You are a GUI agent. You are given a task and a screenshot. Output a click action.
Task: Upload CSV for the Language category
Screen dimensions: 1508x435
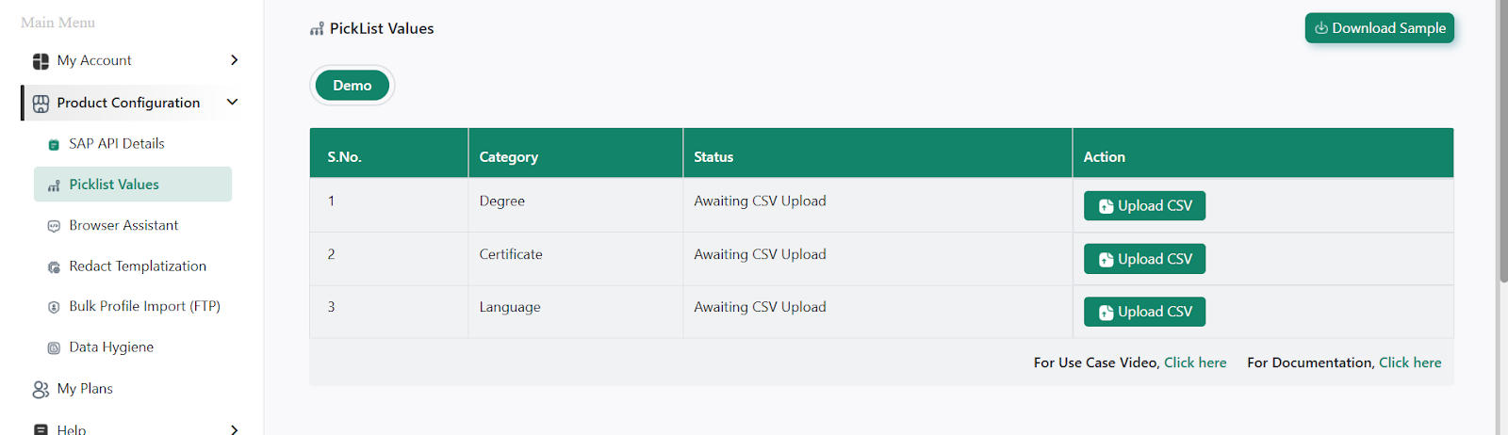[1144, 312]
